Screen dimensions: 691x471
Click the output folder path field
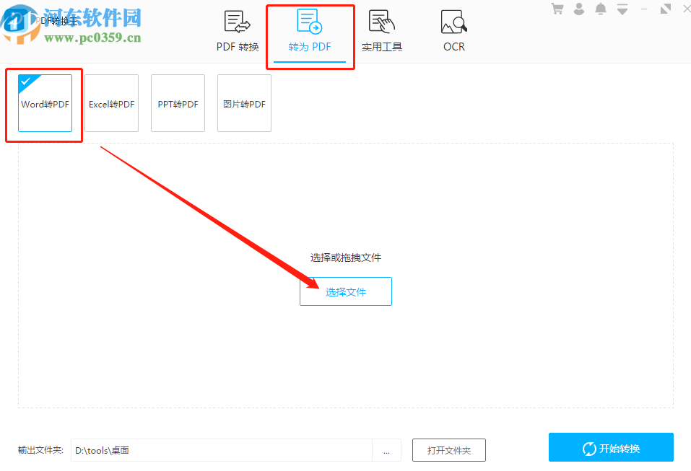click(x=217, y=450)
